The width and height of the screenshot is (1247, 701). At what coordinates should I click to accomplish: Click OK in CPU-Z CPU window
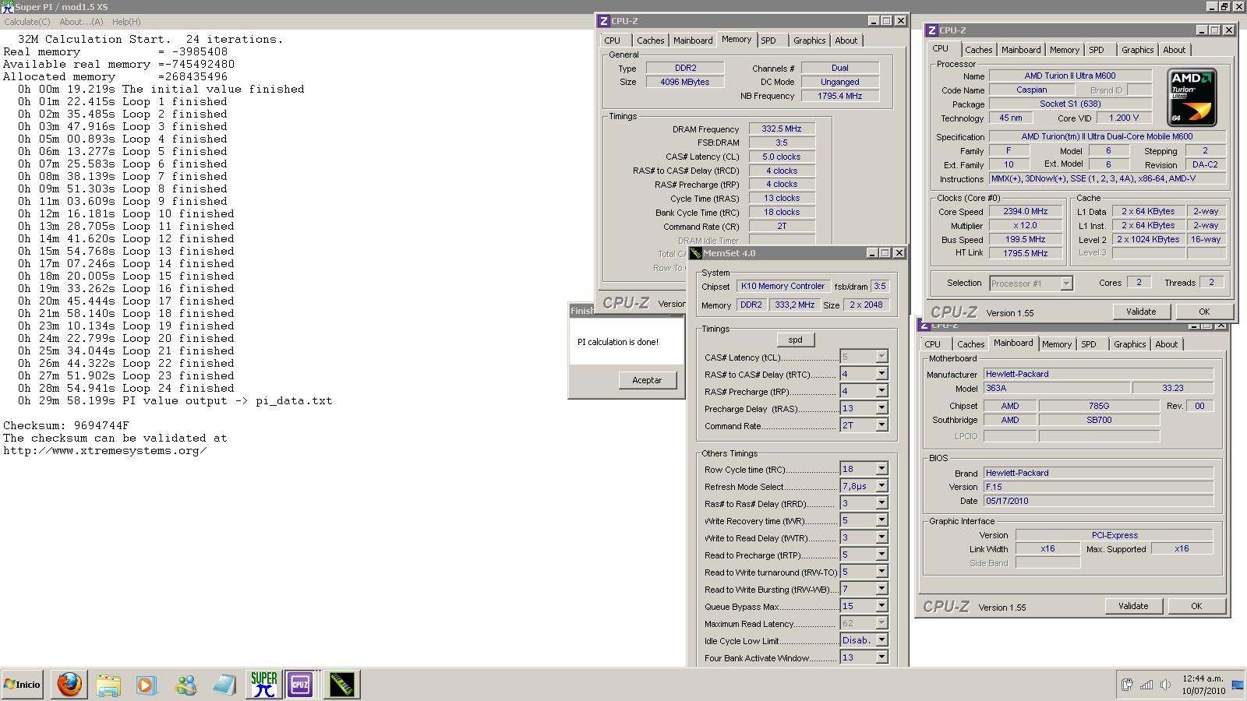1204,312
